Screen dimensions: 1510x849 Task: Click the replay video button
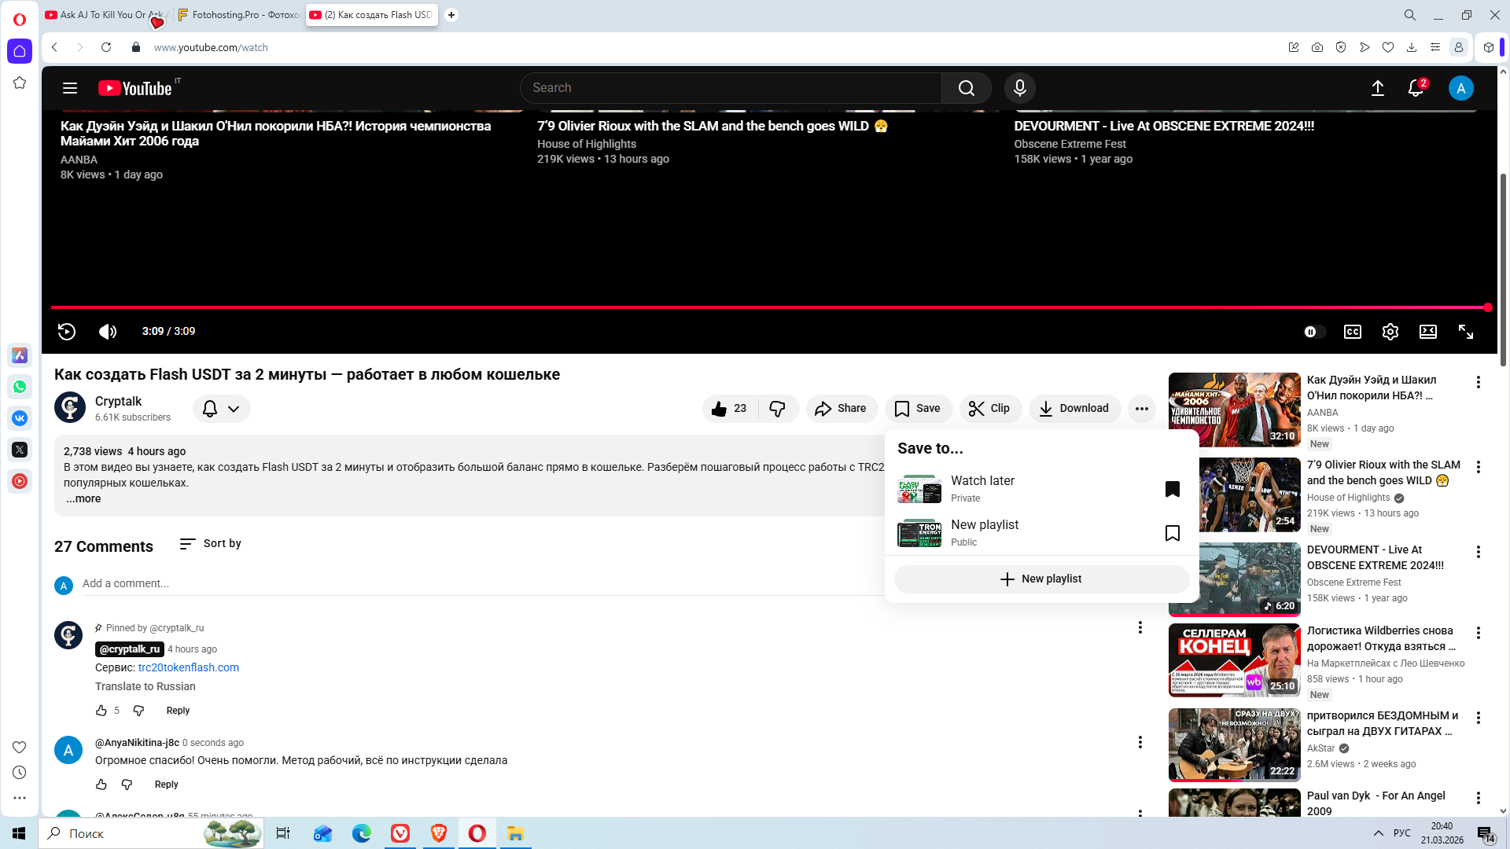click(x=67, y=332)
